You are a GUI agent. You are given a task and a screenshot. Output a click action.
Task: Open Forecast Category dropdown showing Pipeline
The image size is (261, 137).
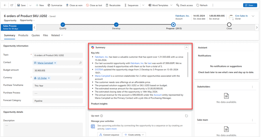[58, 101]
